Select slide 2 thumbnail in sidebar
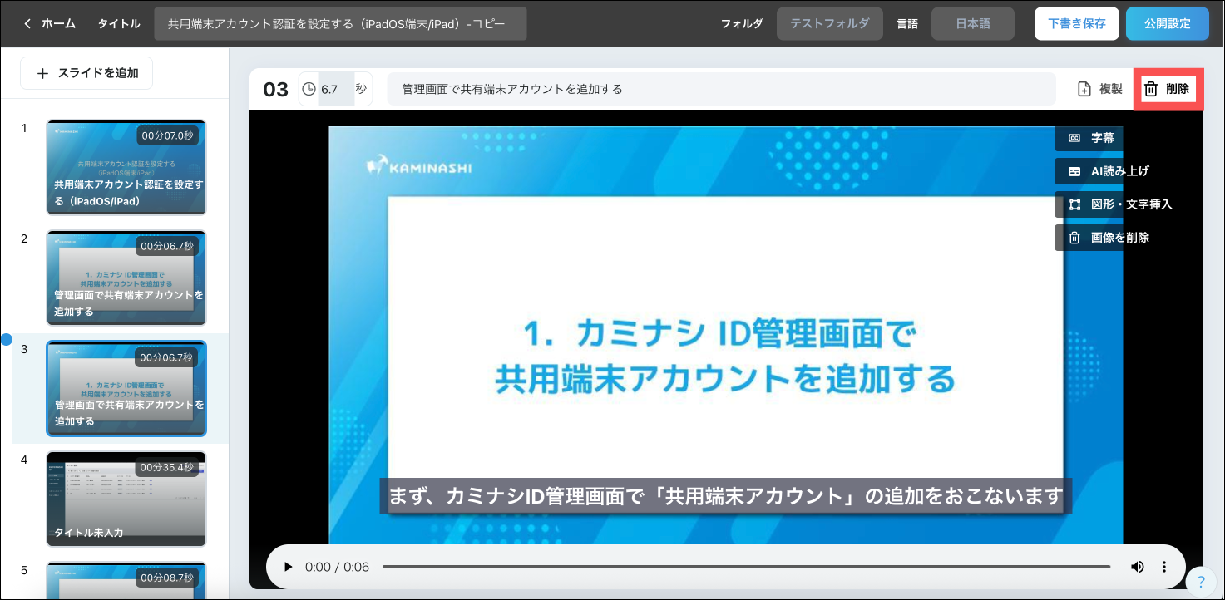The image size is (1225, 600). (x=126, y=278)
